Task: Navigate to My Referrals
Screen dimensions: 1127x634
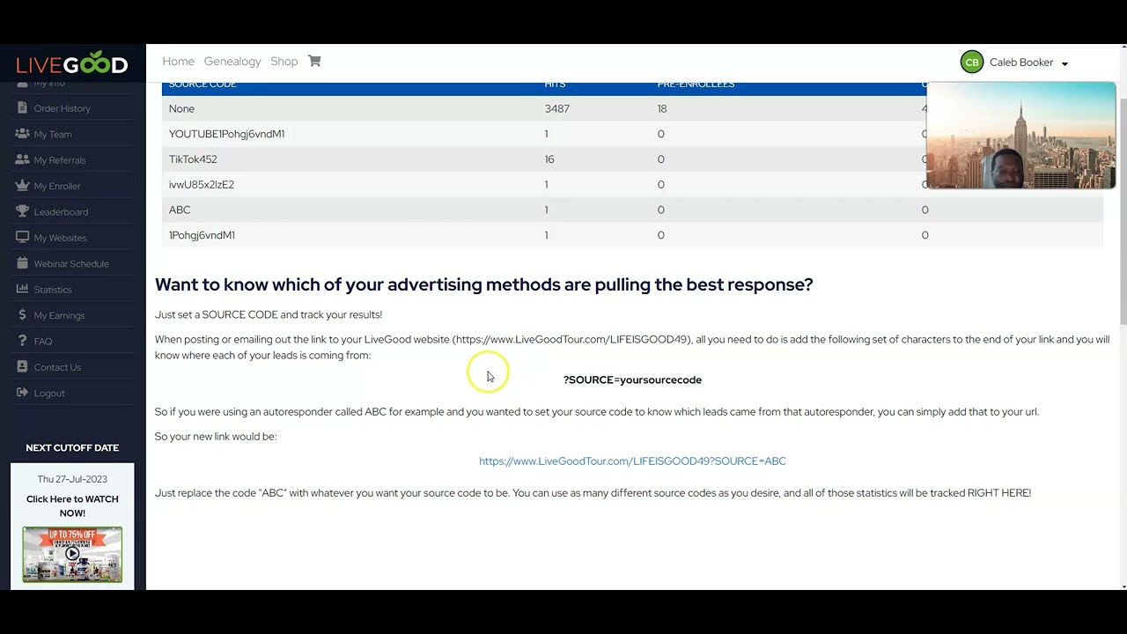Action: click(x=60, y=160)
